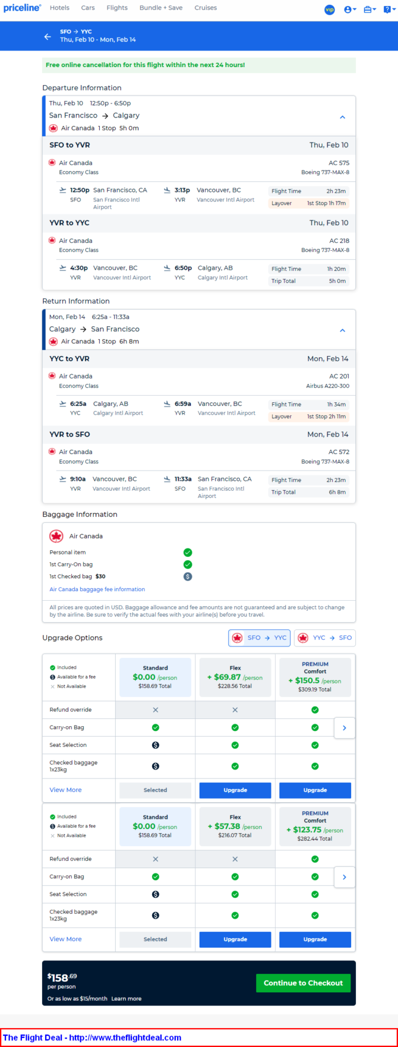
Task: Click layover text 1st Stop 1h 17m
Action: tap(326, 203)
